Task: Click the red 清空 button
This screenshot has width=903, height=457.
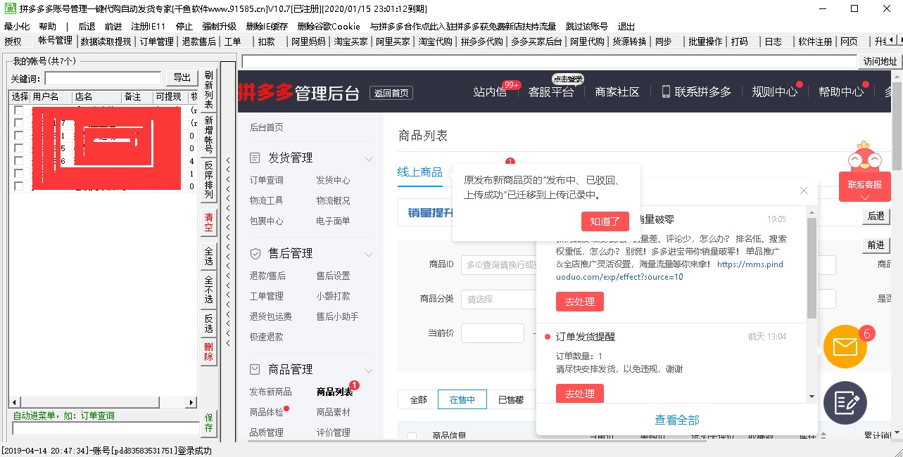Action: coord(208,222)
